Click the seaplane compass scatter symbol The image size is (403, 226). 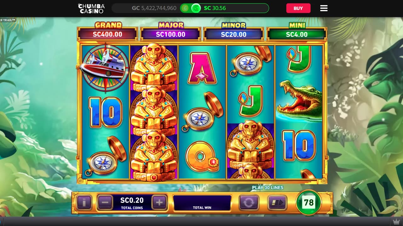click(105, 67)
